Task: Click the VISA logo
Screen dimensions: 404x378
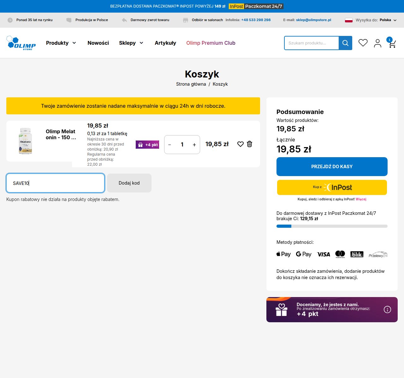Action: pyautogui.click(x=324, y=254)
